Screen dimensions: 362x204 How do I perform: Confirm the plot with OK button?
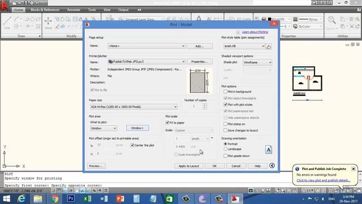214,166
